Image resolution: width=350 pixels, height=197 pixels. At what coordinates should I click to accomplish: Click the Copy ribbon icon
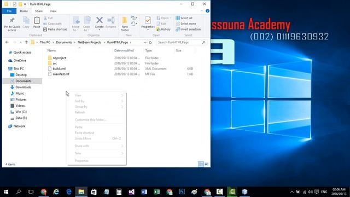point(26,22)
